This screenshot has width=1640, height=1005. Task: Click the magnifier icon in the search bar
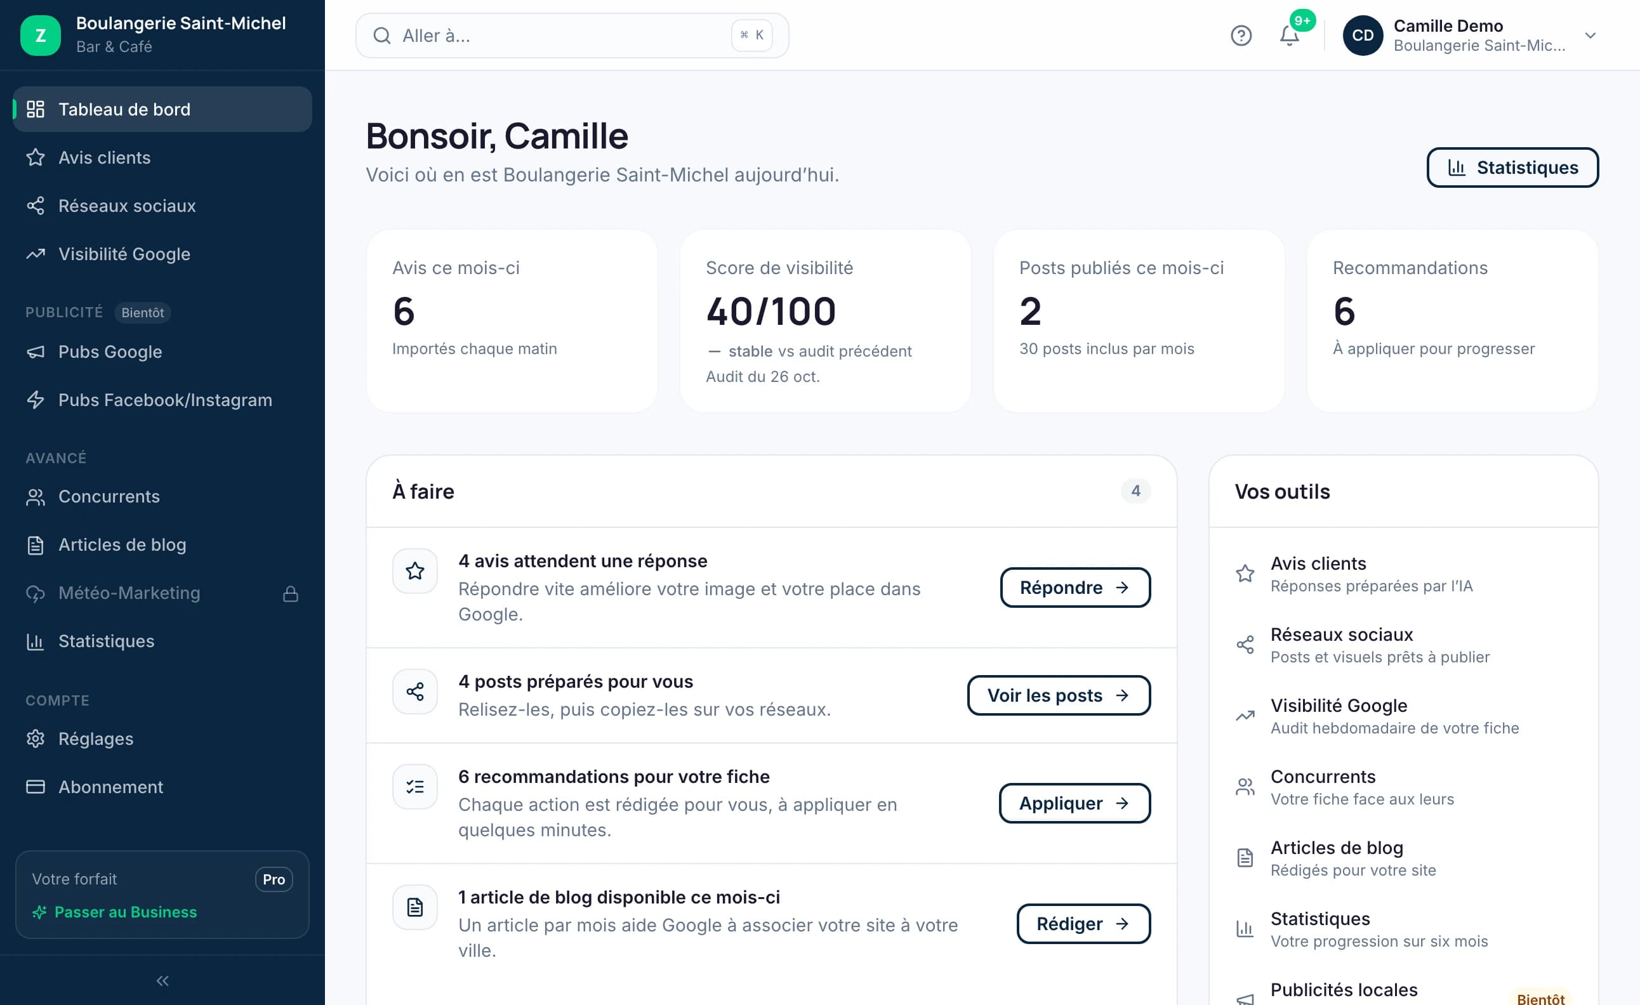tap(381, 36)
